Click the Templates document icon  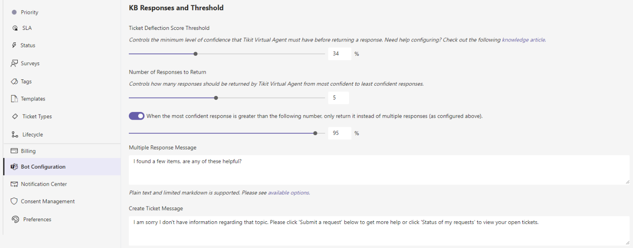click(14, 99)
